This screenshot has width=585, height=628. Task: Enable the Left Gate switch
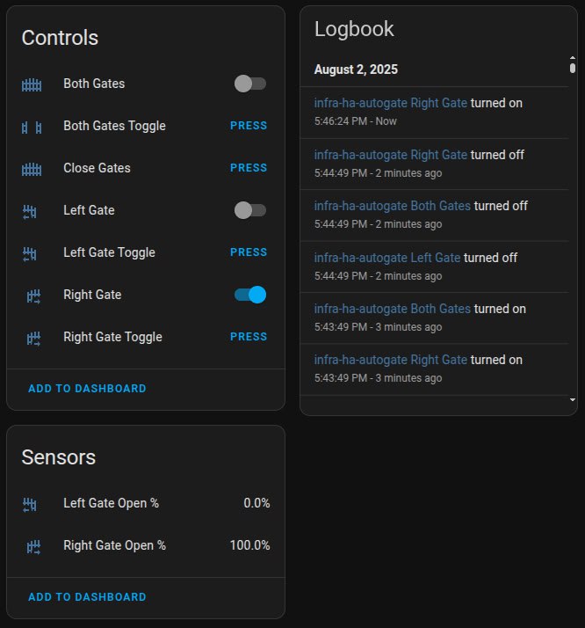click(250, 210)
